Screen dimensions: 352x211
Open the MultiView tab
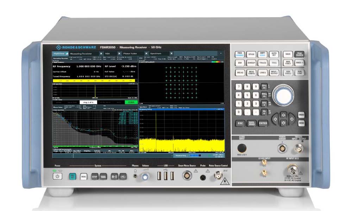click(59, 53)
